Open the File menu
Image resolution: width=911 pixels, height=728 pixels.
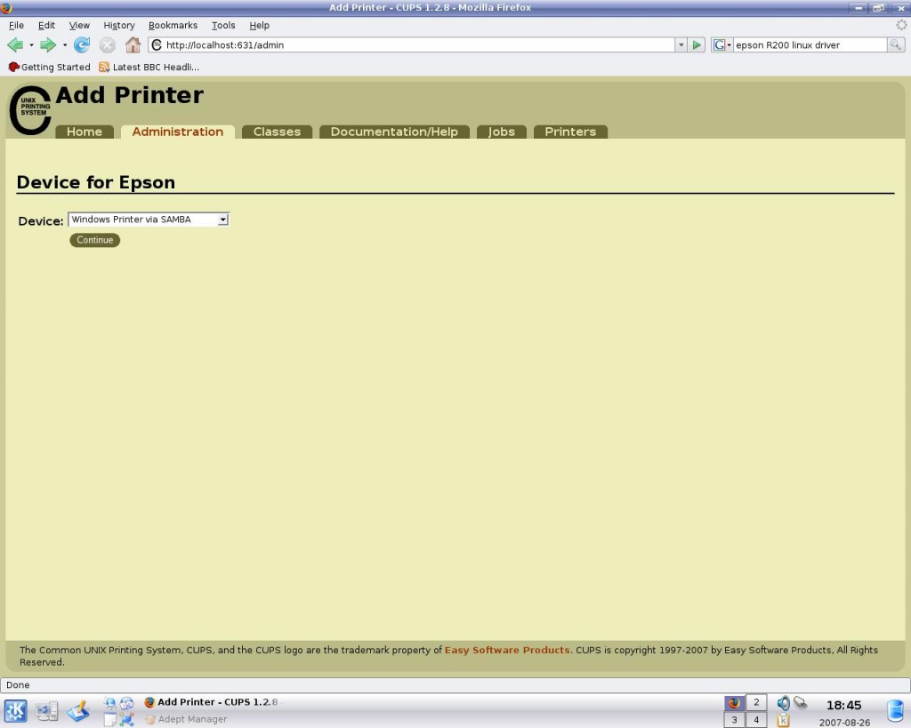click(16, 26)
